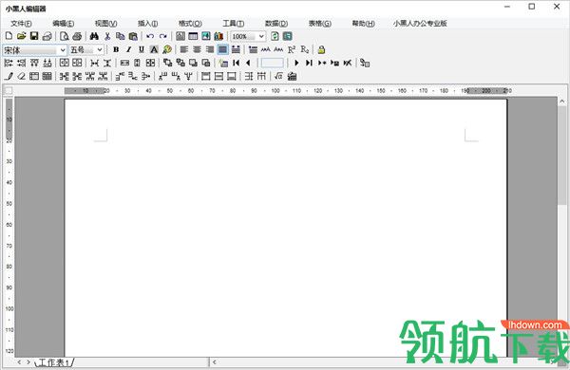Open the 视图(V) menu
Viewport: 570px width, 370px height.
click(x=105, y=24)
